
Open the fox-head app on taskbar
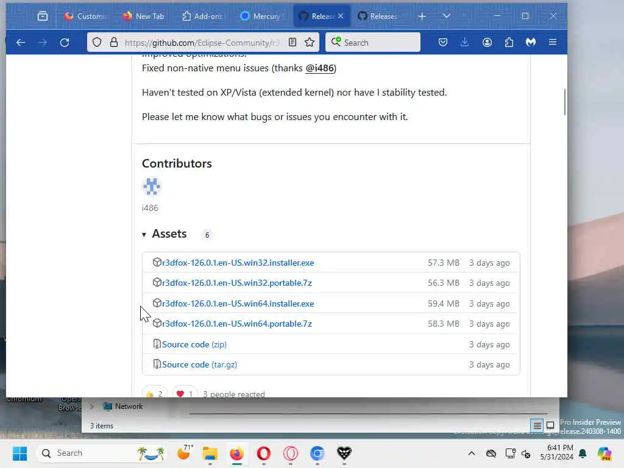pyautogui.click(x=344, y=453)
